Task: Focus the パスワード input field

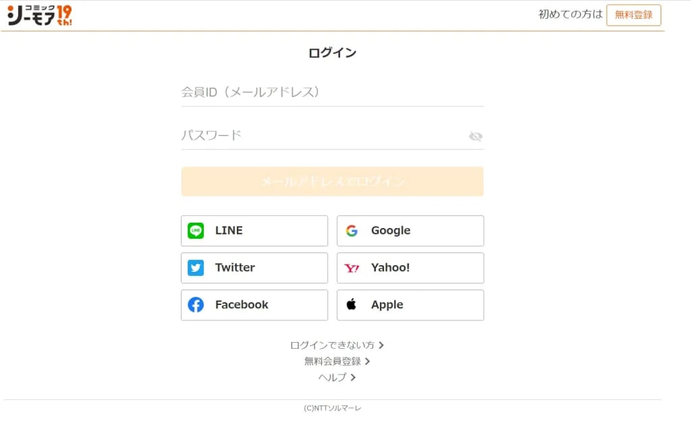Action: (324, 136)
